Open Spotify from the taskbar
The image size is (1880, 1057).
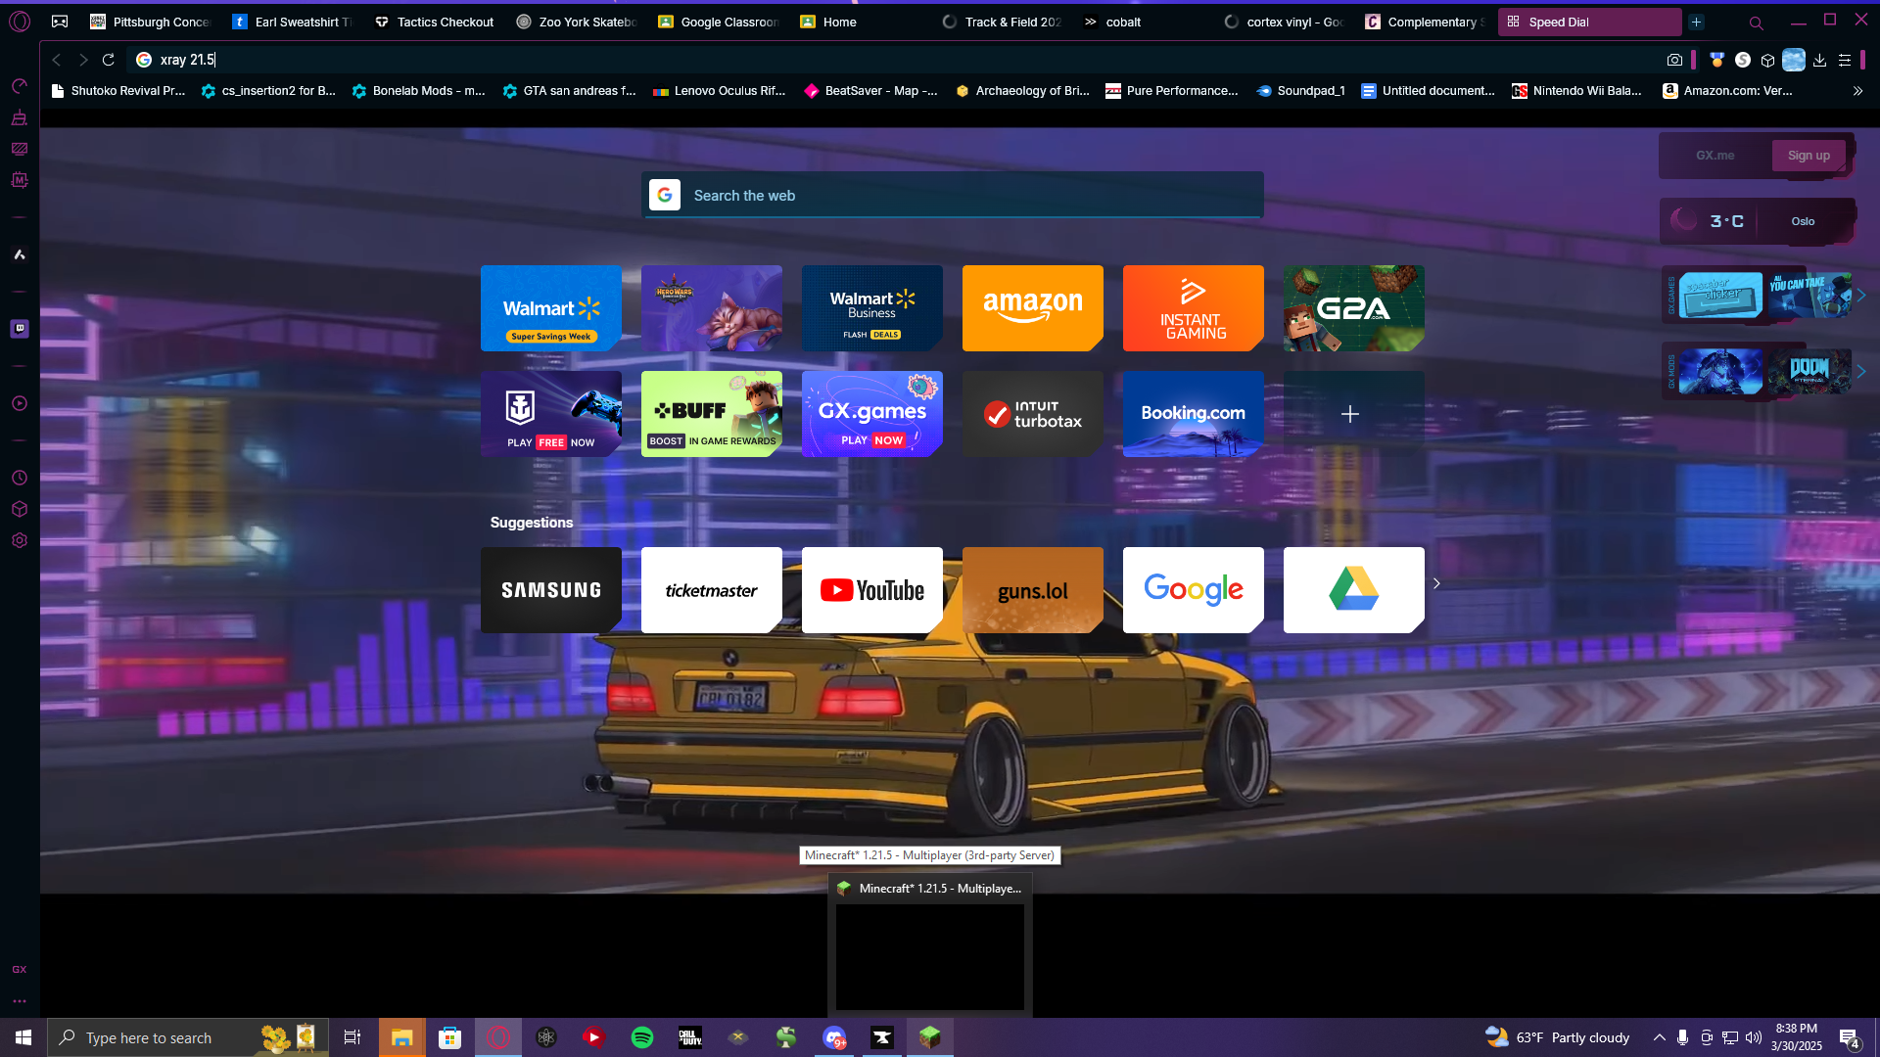(642, 1037)
